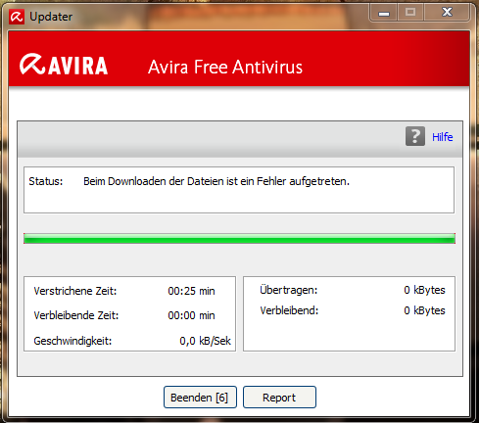
Task: Click the green update progress bar
Action: coord(239,238)
